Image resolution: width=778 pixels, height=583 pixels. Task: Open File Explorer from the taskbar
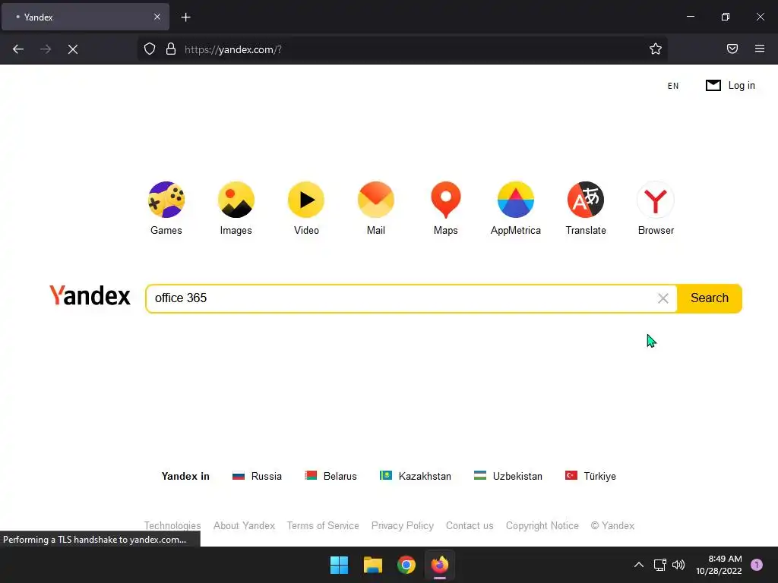point(372,565)
